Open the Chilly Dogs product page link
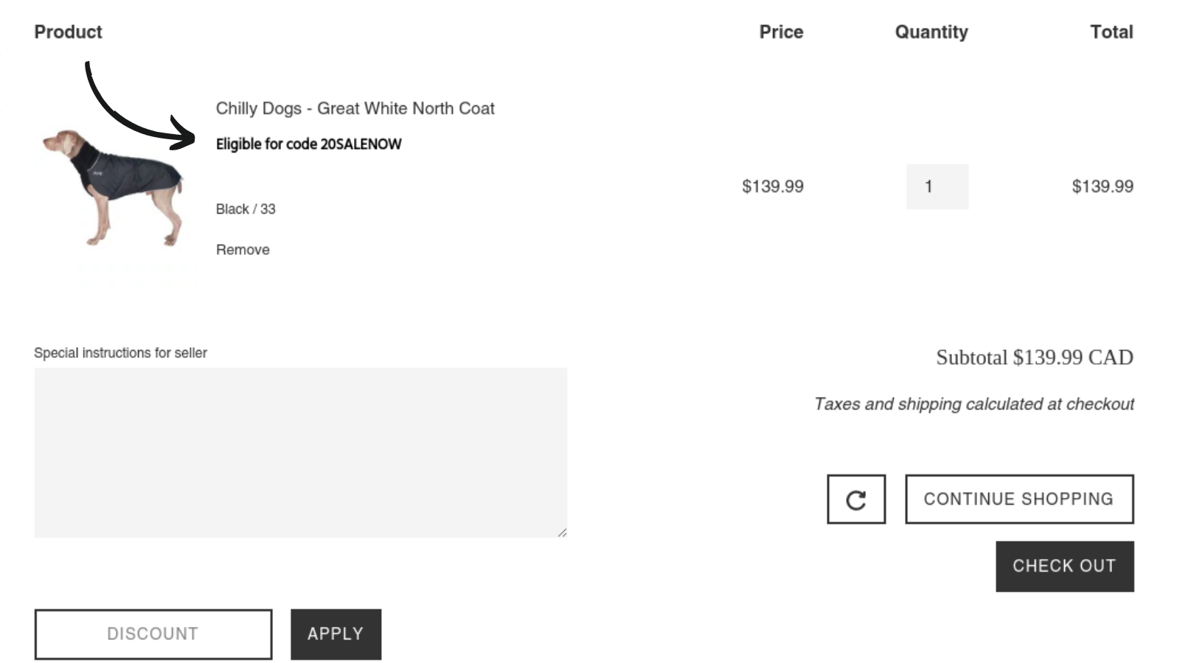The height and width of the screenshot is (663, 1180). pos(355,108)
